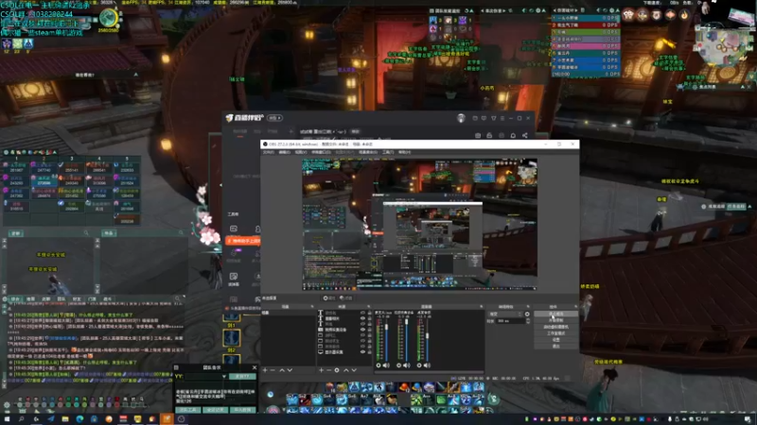757x425 pixels.
Task: Toggle visibility of the 显示器采集 source
Action: [x=362, y=351]
